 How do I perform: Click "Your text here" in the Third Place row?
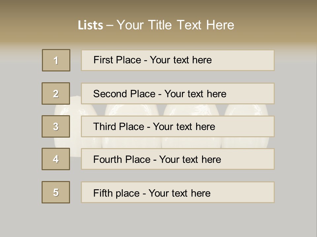click(184, 127)
